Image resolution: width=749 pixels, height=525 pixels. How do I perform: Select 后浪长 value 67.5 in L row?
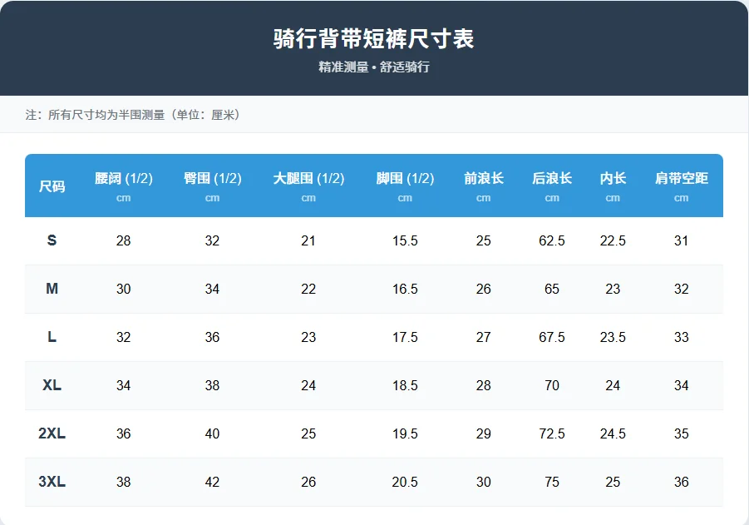tap(552, 337)
